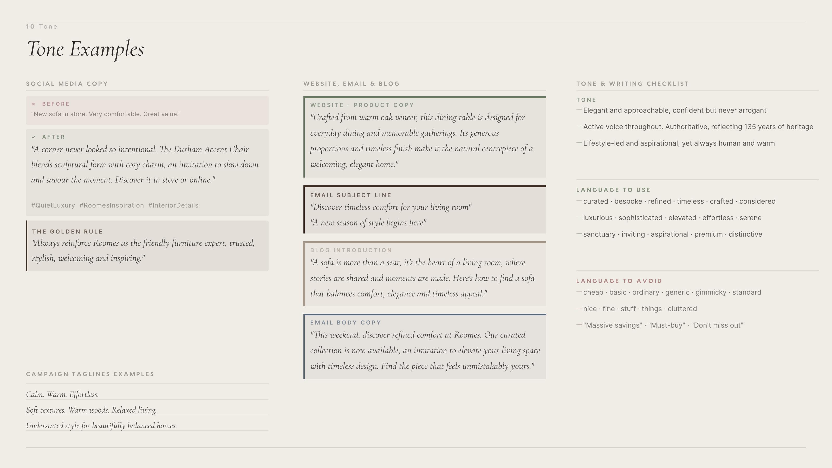Click the green checkmark icon beside AFTER
832x468 pixels.
tap(34, 137)
